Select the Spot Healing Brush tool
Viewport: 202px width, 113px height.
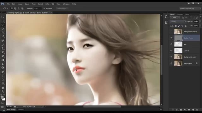tap(3, 40)
